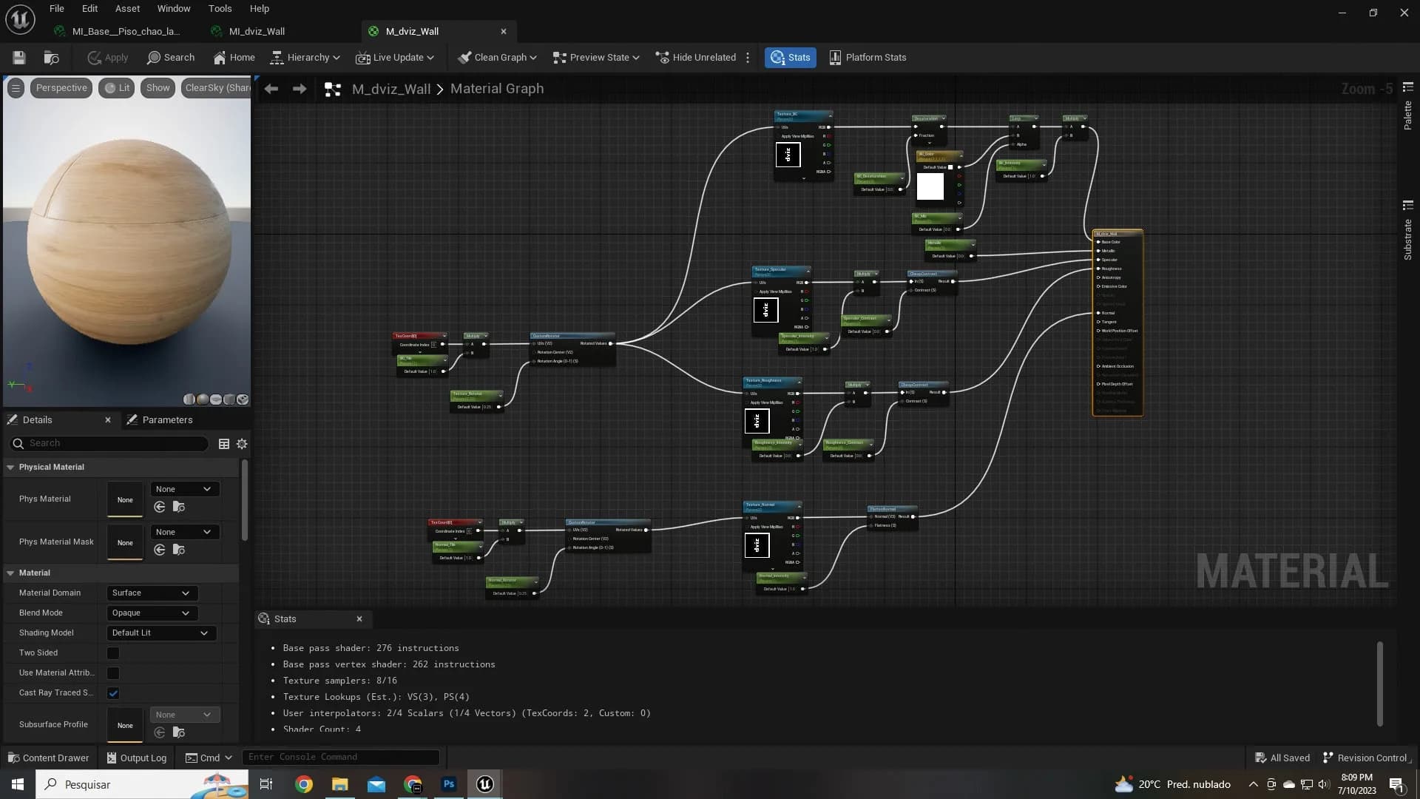Toggle details property matrix table view icon
This screenshot has height=799, width=1420.
(224, 444)
